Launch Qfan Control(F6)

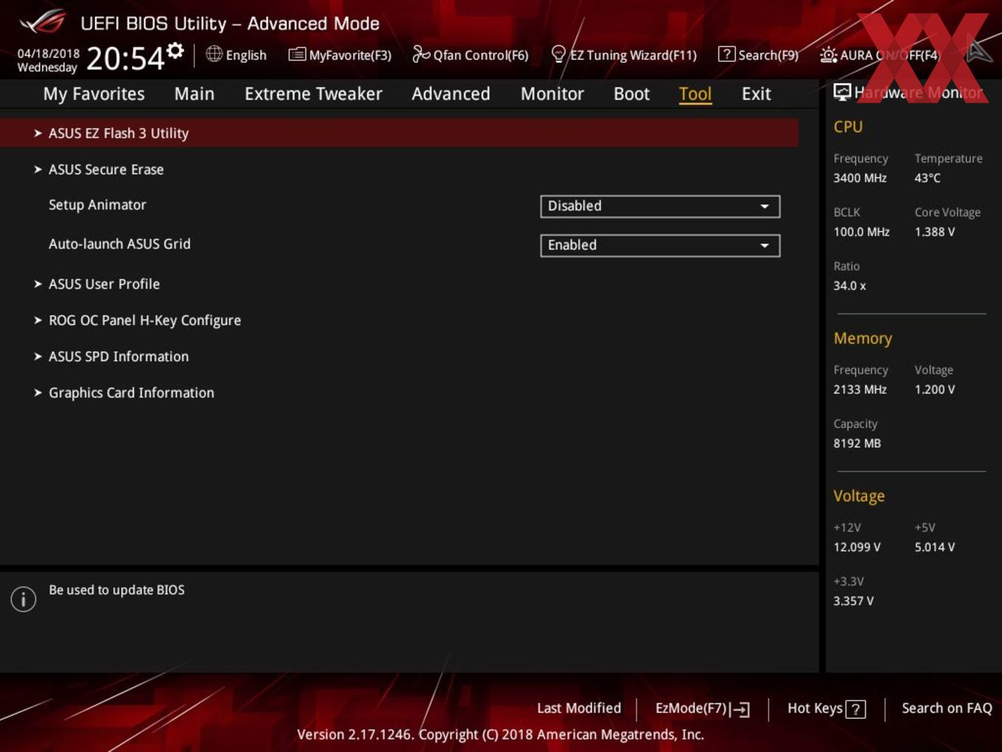tap(480, 55)
